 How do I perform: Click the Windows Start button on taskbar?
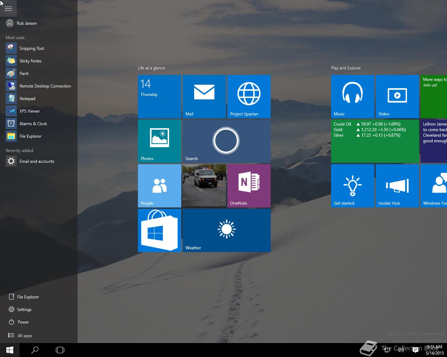coord(10,350)
